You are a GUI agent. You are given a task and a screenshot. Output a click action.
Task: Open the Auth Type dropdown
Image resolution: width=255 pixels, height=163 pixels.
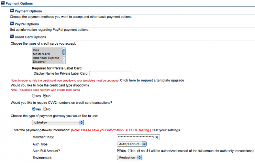pos(131,144)
